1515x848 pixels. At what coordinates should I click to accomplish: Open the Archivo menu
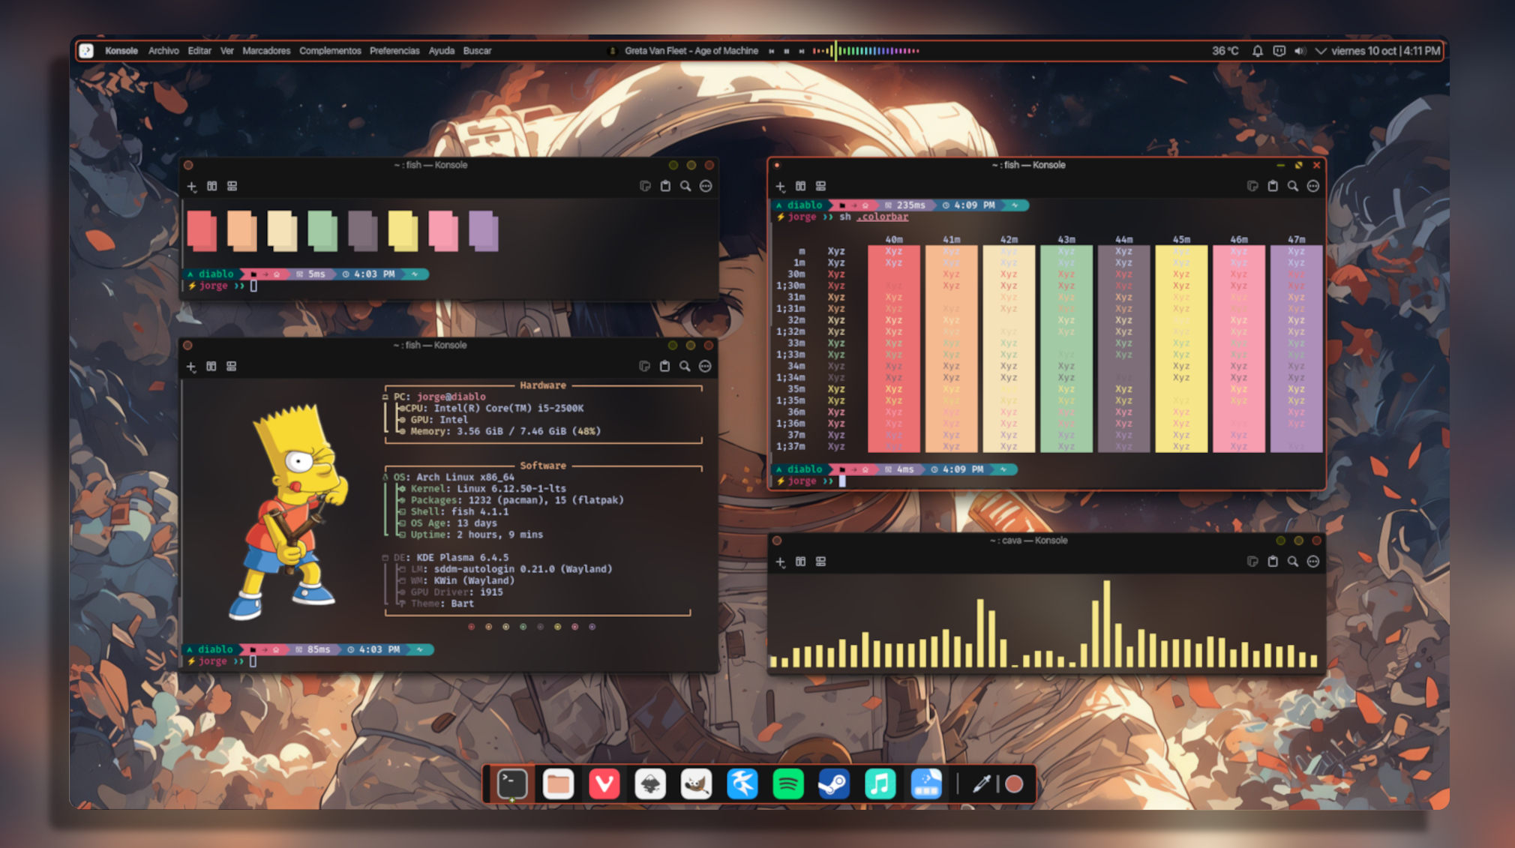(x=163, y=51)
